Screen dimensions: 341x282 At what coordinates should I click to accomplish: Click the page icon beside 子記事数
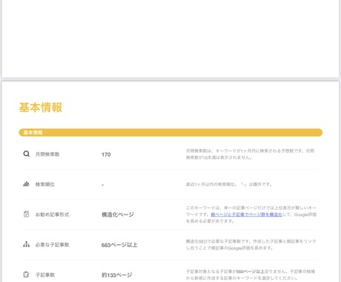click(x=26, y=275)
